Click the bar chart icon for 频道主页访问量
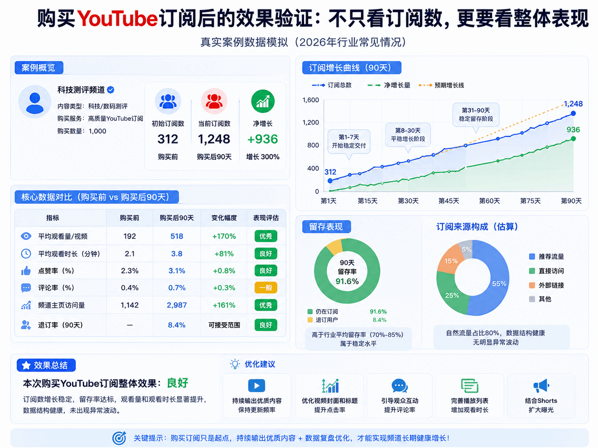The height and width of the screenshot is (448, 598). coord(26,305)
